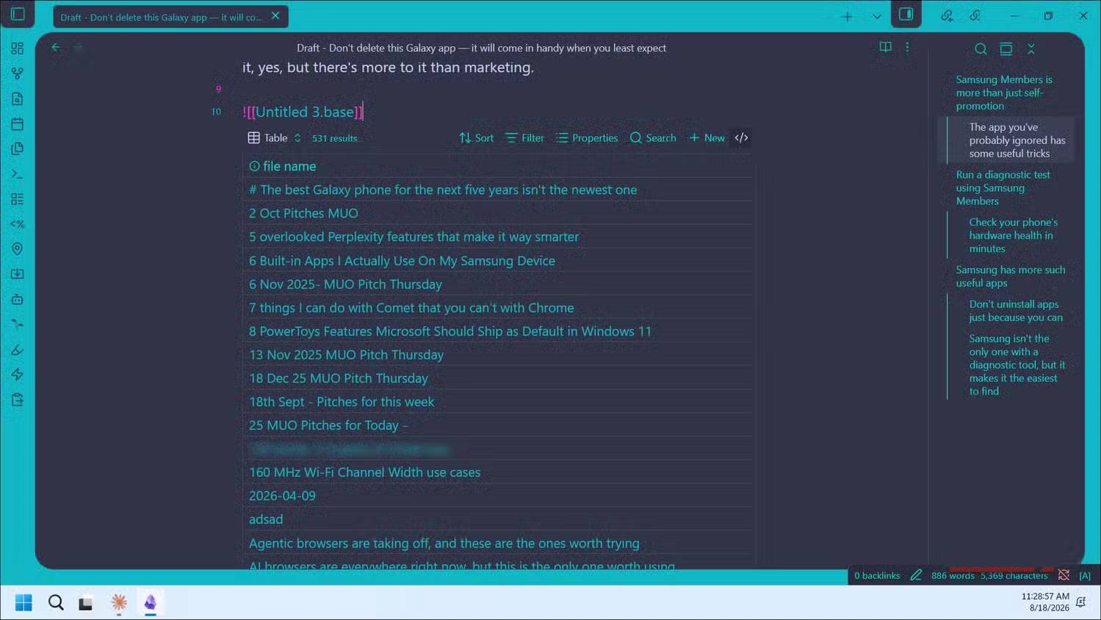Open the note's more options menu
This screenshot has width=1101, height=620.
(x=907, y=47)
